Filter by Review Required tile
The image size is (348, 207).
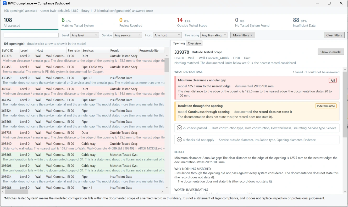tap(145, 22)
